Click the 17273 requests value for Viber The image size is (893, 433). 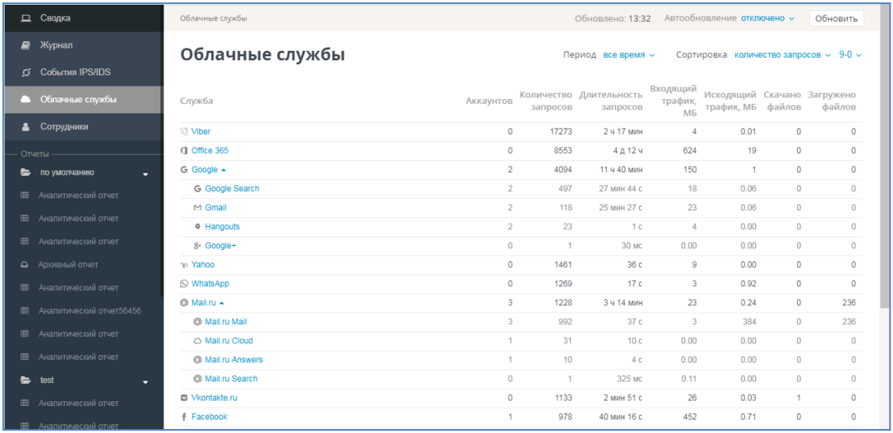click(x=561, y=132)
